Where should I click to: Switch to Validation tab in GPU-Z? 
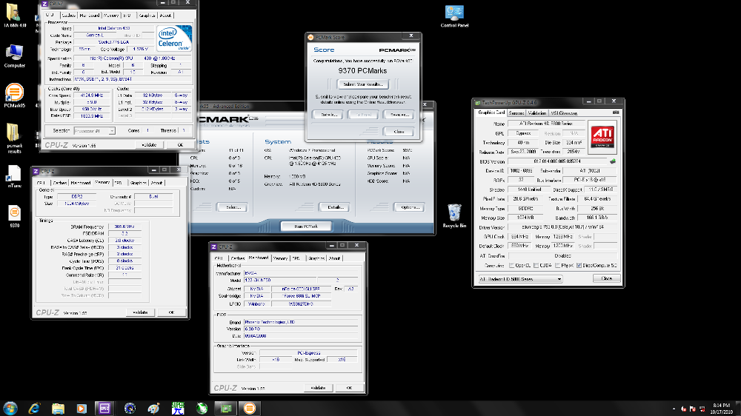[536, 113]
